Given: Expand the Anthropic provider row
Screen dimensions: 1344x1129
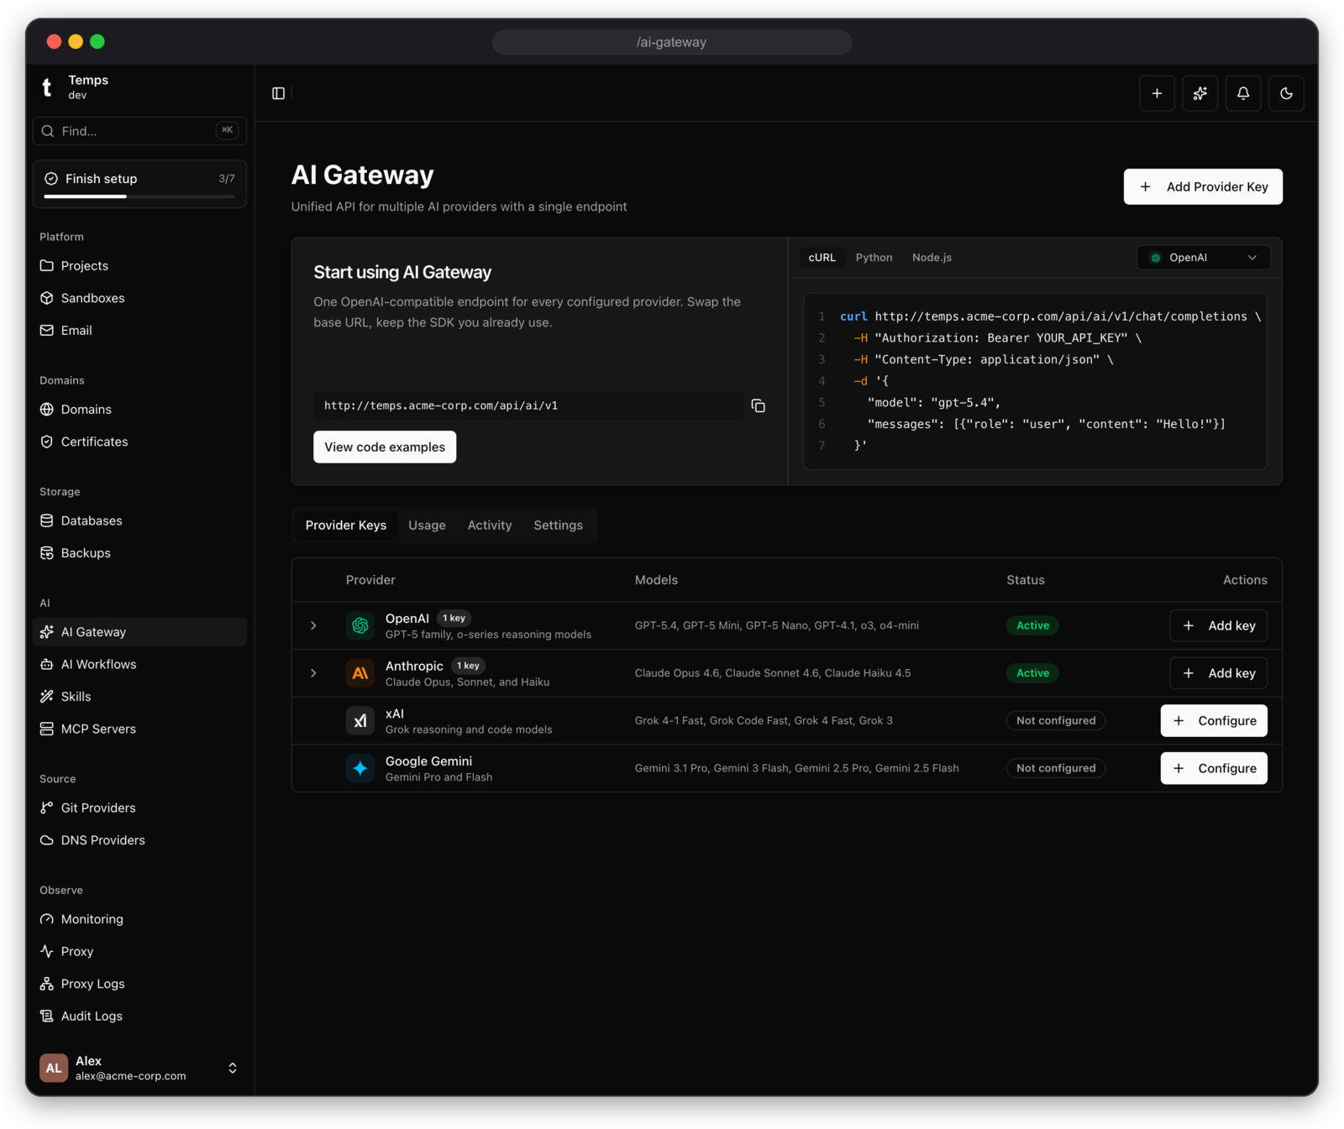Looking at the screenshot, I should point(313,673).
